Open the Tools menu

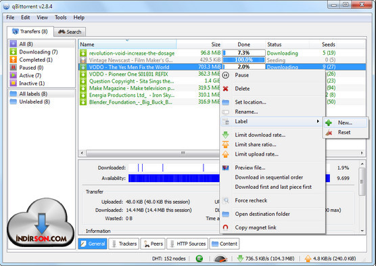[61, 18]
